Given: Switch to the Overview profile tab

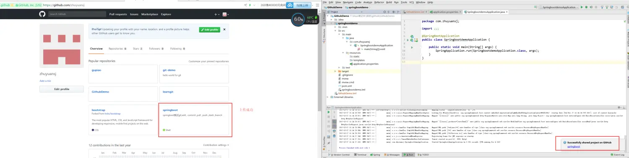Looking at the screenshot, I should coord(96,49).
